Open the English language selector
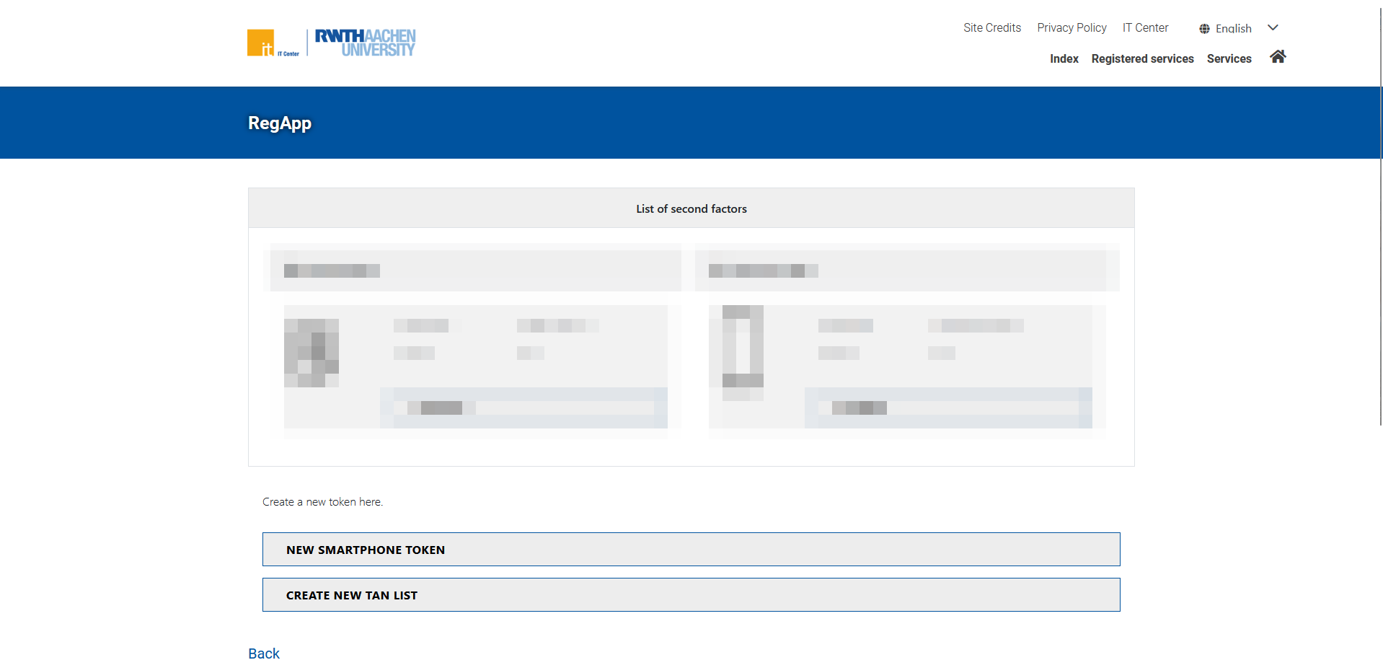This screenshot has width=1383, height=660. click(x=1233, y=29)
